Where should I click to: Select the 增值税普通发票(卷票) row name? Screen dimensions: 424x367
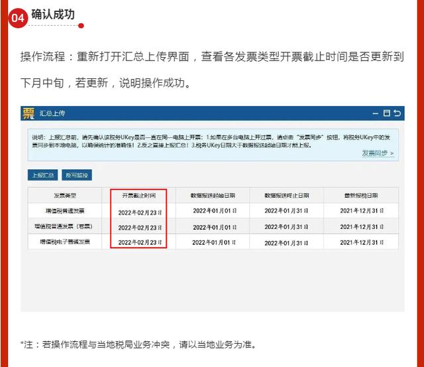(x=64, y=226)
